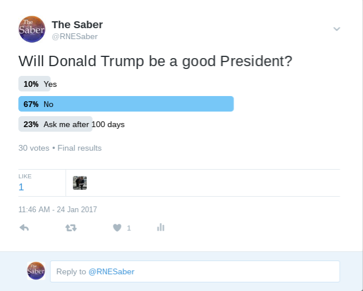The width and height of the screenshot is (363, 291).
Task: View the user avatar who liked
Action: click(80, 183)
